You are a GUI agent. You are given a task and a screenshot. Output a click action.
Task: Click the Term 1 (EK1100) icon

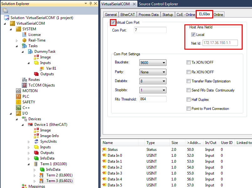(36, 164)
